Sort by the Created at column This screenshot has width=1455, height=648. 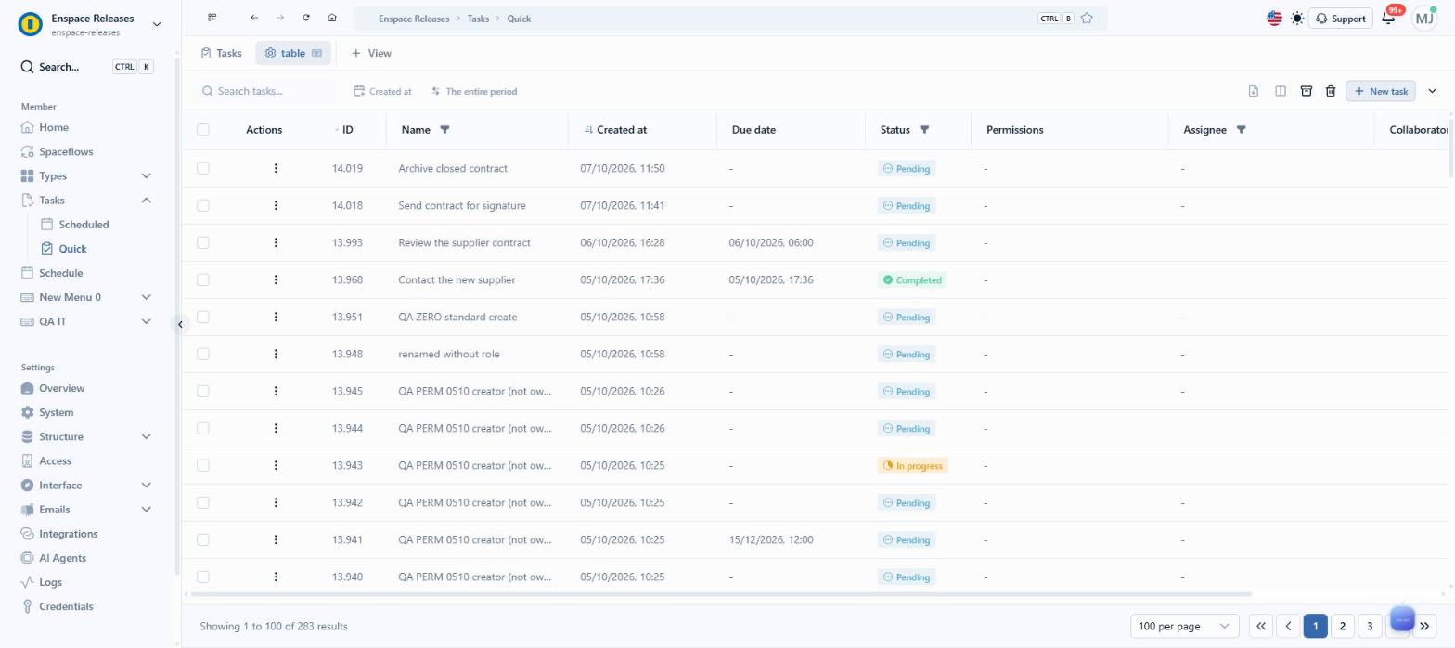pos(622,130)
